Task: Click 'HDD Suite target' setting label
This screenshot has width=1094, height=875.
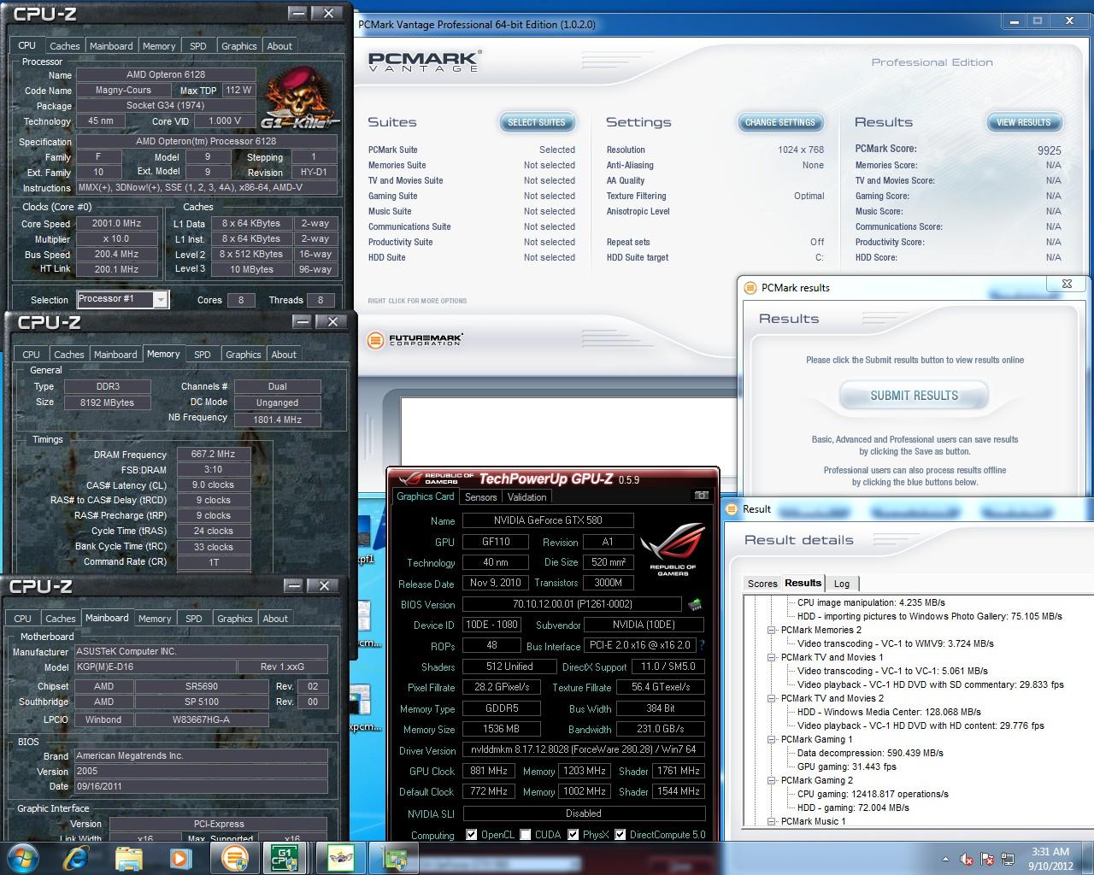Action: [638, 257]
